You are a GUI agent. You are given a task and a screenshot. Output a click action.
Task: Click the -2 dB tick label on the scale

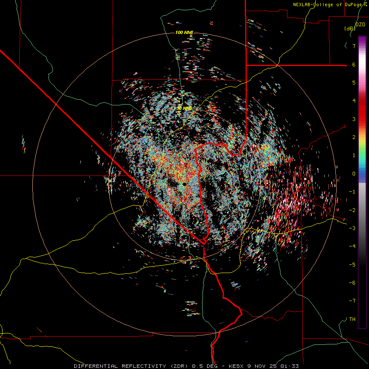[x=352, y=210]
